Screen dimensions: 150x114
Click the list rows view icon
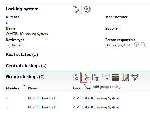coord(116,77)
